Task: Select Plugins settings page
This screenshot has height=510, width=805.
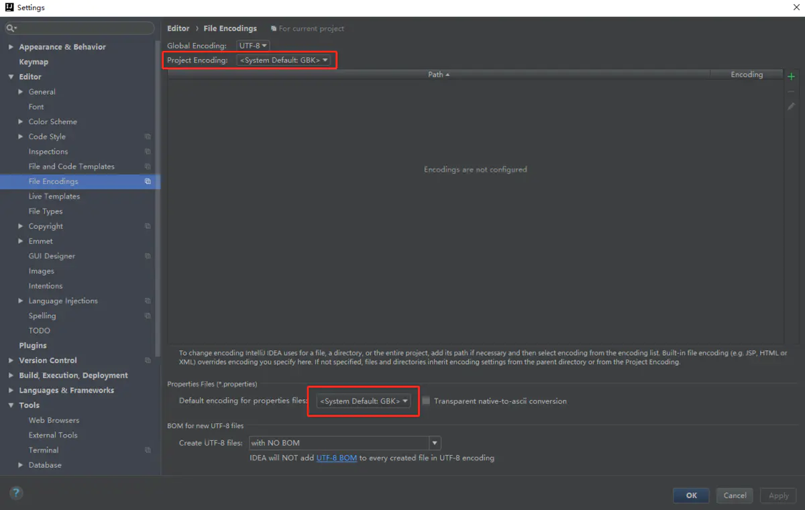Action: (33, 346)
